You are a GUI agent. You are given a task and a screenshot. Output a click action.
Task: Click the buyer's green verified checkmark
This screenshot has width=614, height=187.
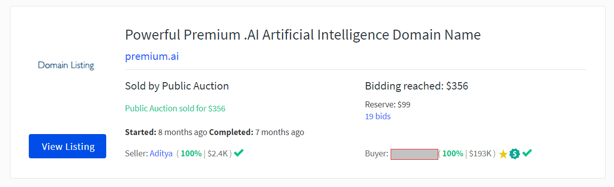527,153
